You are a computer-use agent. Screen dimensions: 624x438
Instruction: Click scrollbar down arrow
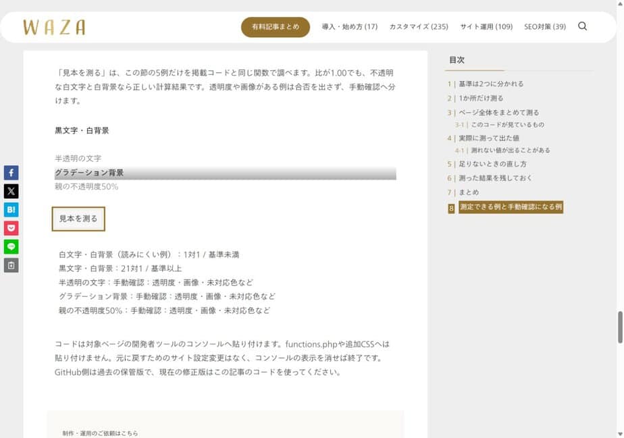click(620, 435)
